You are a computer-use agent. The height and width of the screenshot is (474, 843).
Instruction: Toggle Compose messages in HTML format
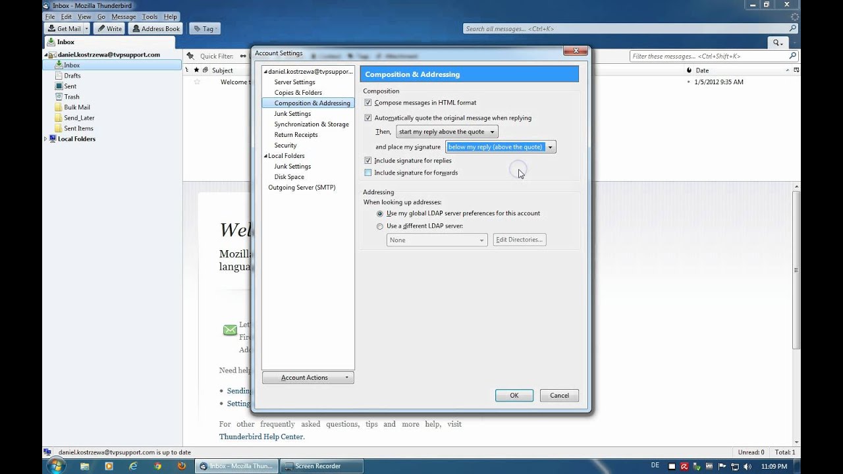(x=368, y=103)
